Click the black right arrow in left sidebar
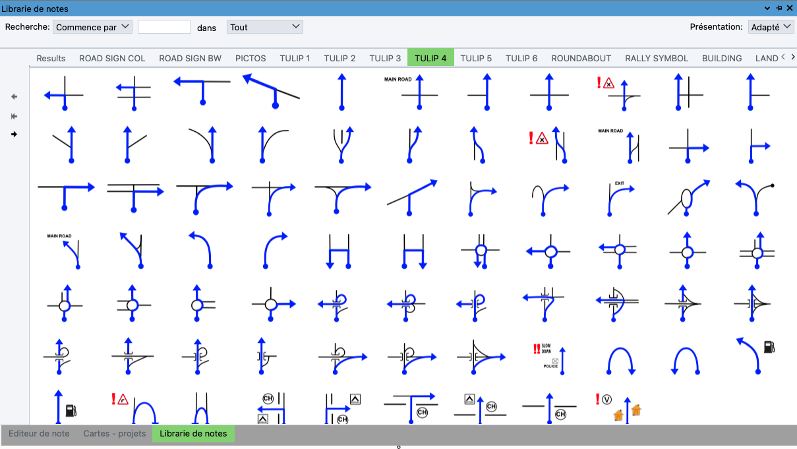Viewport: 797px width, 449px height. 15,135
